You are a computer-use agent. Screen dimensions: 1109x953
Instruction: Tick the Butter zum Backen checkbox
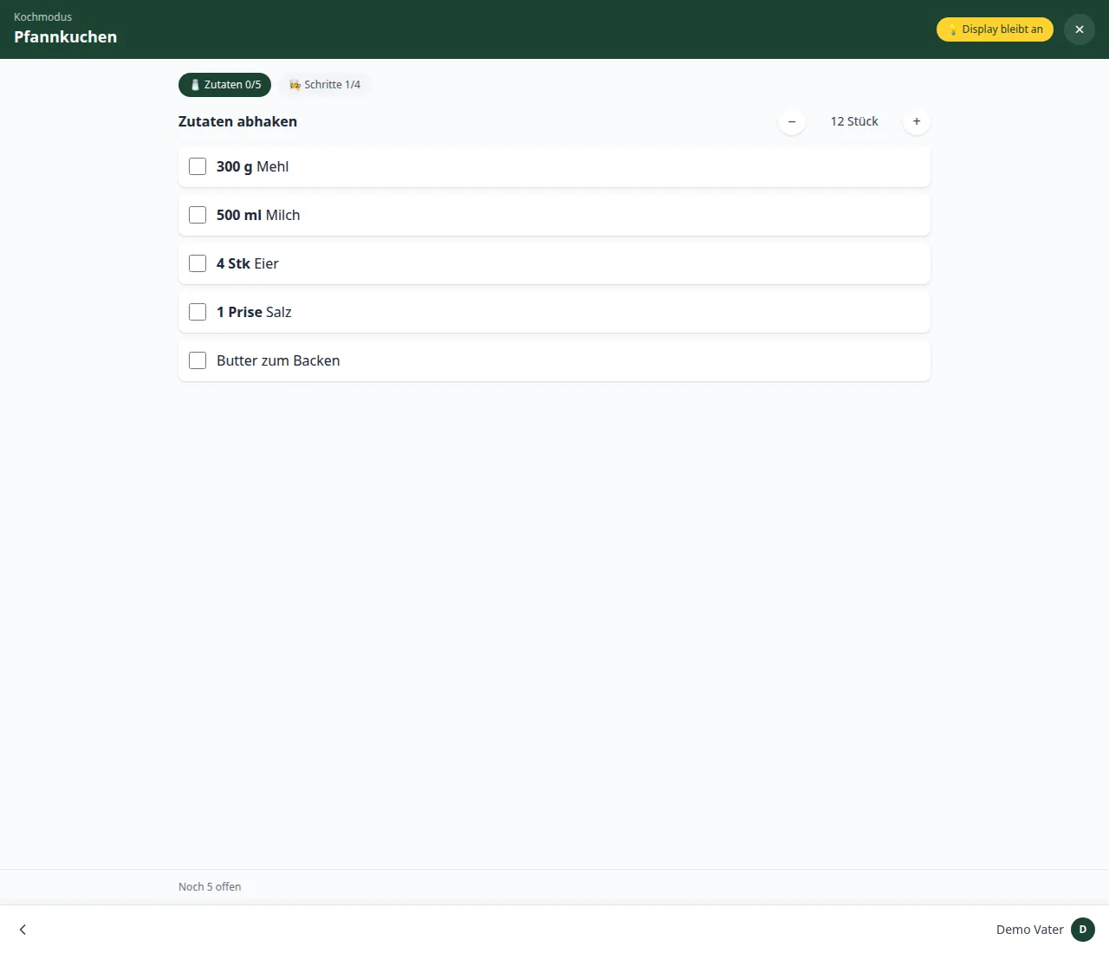click(198, 360)
